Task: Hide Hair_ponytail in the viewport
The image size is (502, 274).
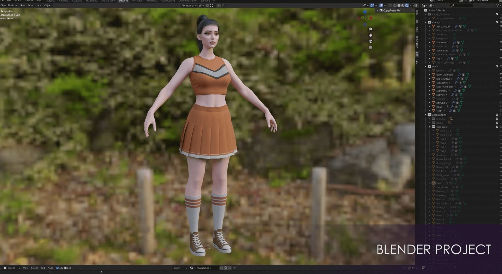Action: coord(500,26)
